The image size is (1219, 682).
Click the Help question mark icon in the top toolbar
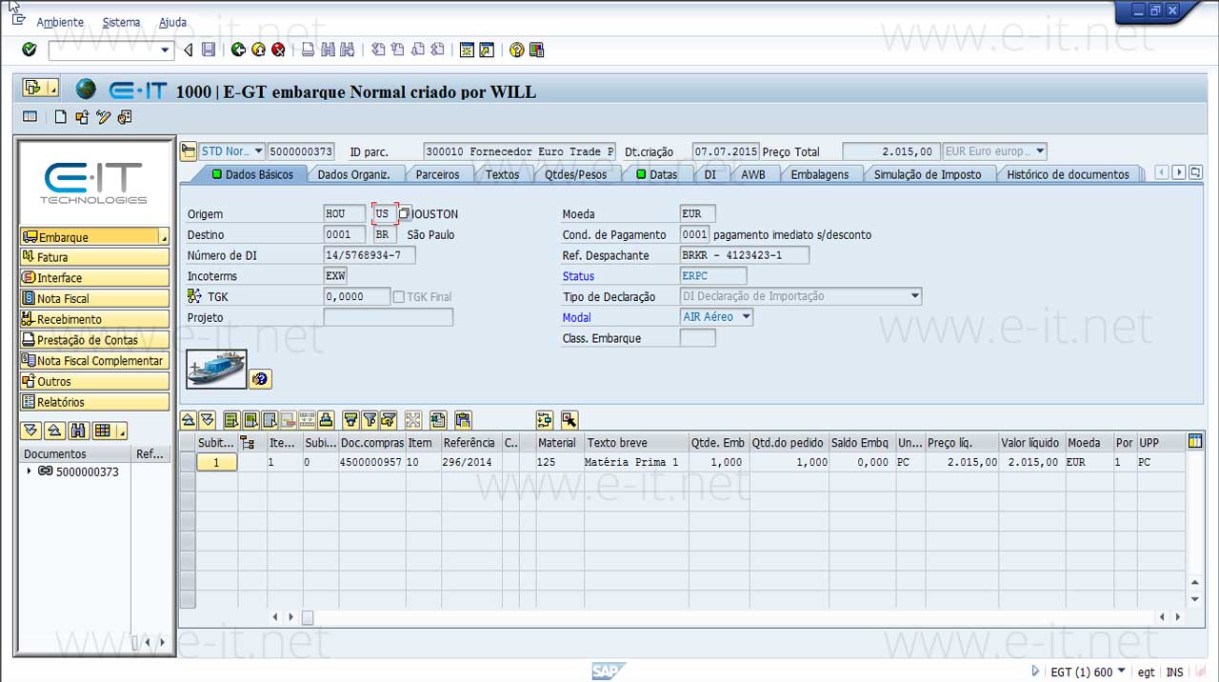[516, 50]
